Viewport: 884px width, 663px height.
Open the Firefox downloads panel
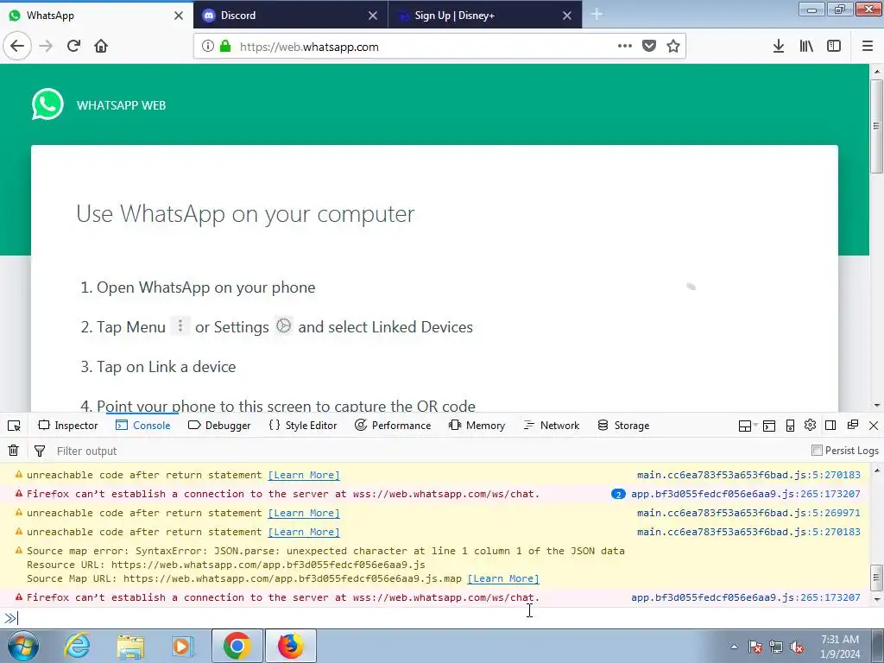(778, 47)
